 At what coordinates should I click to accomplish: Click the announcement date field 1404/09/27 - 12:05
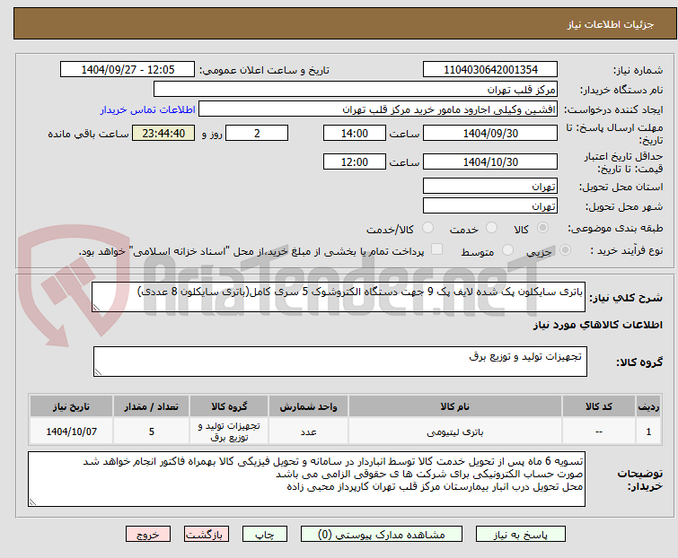coord(128,70)
